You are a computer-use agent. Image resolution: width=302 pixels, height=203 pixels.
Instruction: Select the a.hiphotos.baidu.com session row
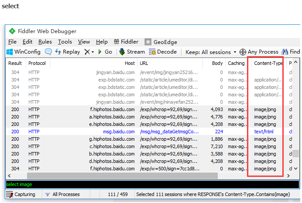tap(149, 117)
